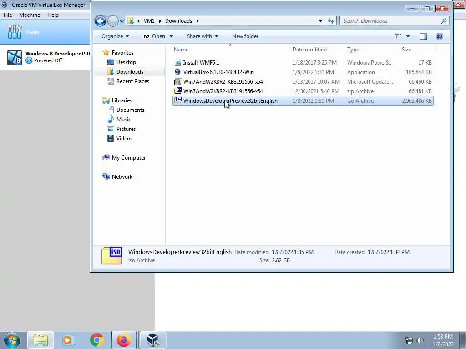Viewport: 466px width, 349px height.
Task: Launch Google Chrome from taskbar
Action: pyautogui.click(x=96, y=340)
